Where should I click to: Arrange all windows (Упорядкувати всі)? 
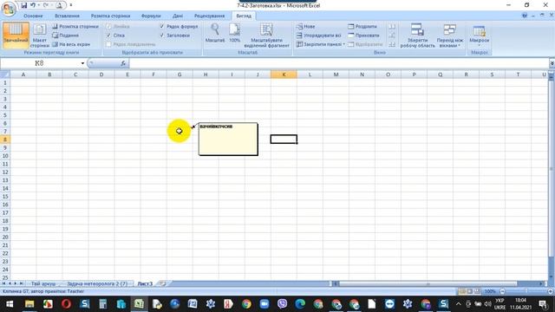tap(318, 36)
